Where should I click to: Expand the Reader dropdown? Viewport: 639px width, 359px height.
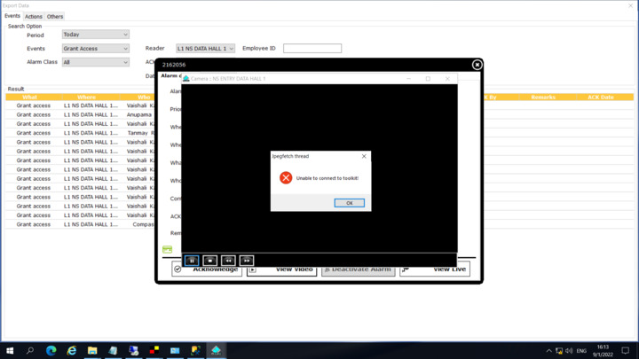coord(205,49)
